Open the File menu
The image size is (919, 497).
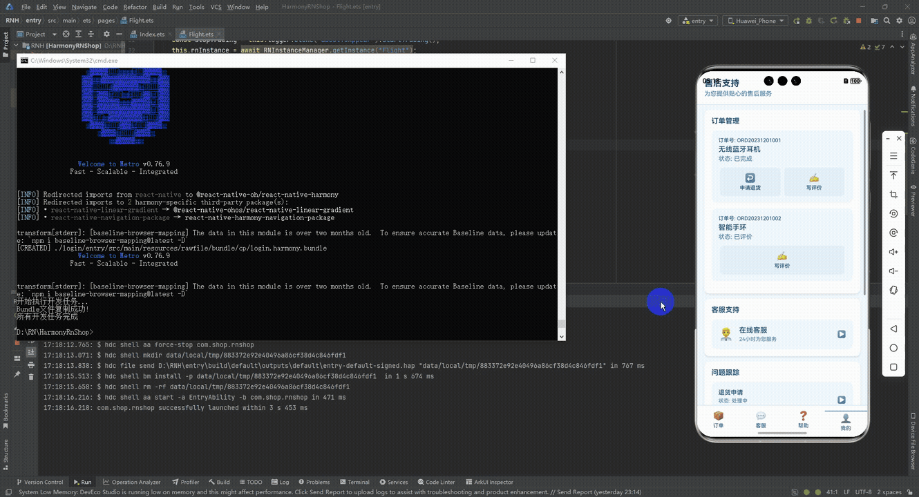pyautogui.click(x=26, y=7)
